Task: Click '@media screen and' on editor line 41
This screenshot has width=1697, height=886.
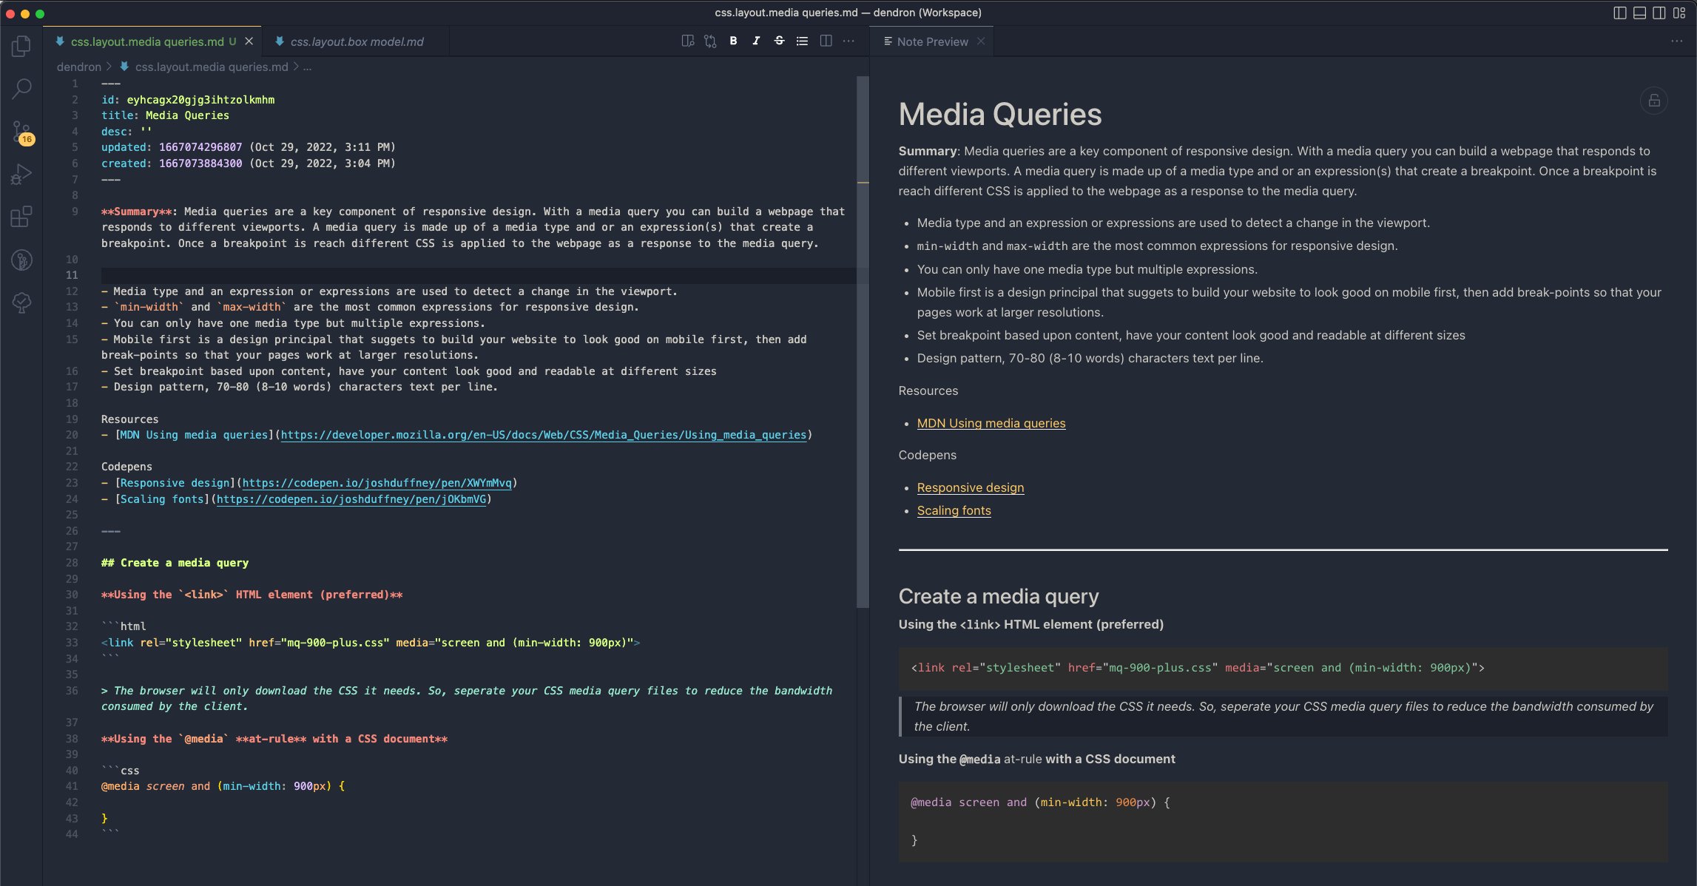Action: click(155, 786)
